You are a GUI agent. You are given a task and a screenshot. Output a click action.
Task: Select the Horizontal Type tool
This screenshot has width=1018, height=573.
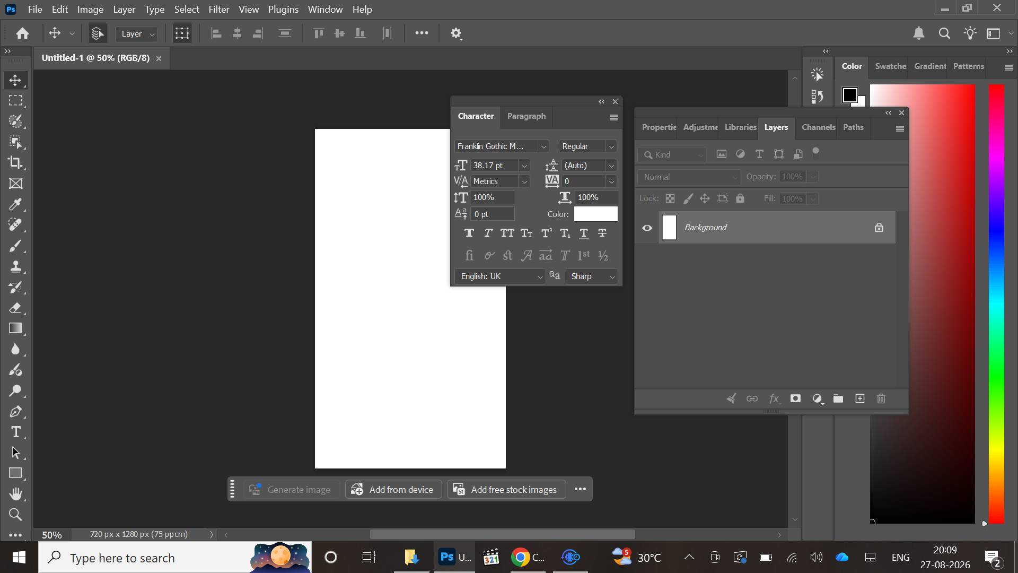(x=15, y=432)
